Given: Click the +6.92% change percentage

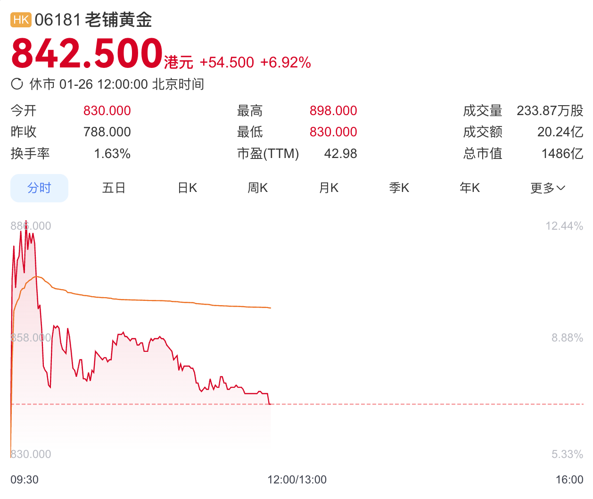Looking at the screenshot, I should click(x=286, y=62).
